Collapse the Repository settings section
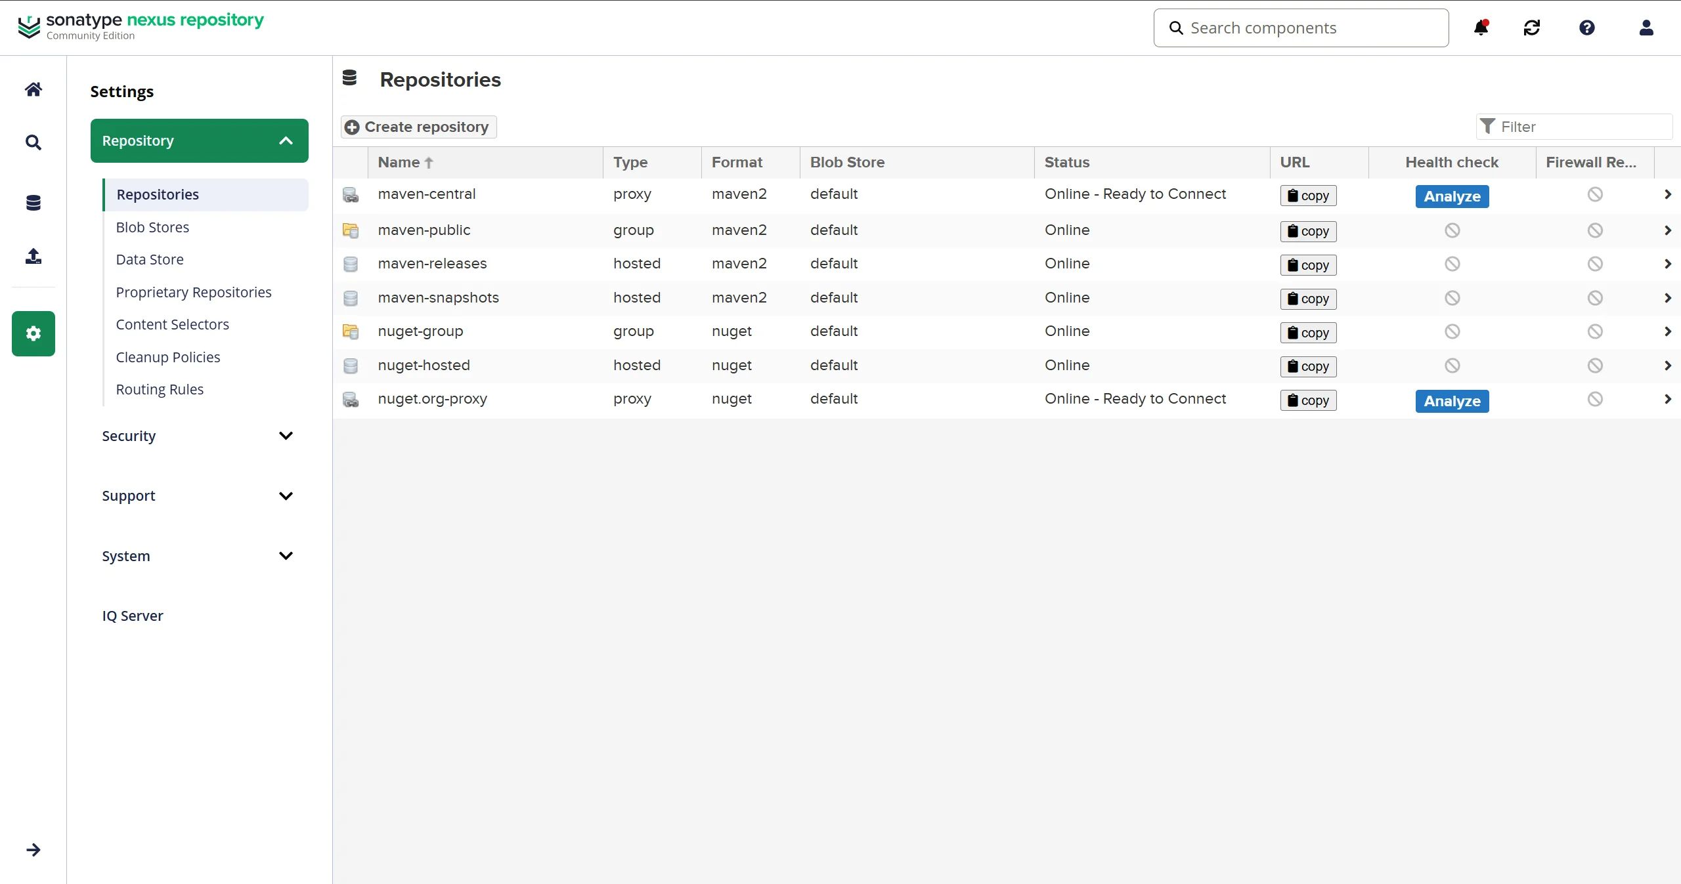Screen dimensions: 1681x884 click(x=200, y=140)
